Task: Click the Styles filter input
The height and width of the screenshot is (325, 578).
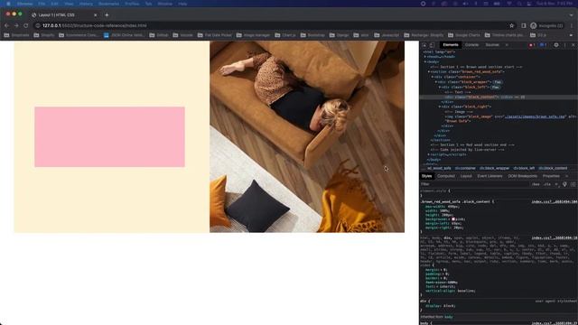Action: point(475,184)
